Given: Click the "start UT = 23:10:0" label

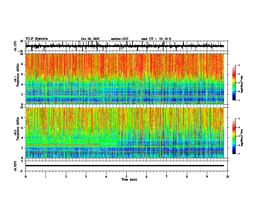Looking at the screenshot, I should (156, 39).
